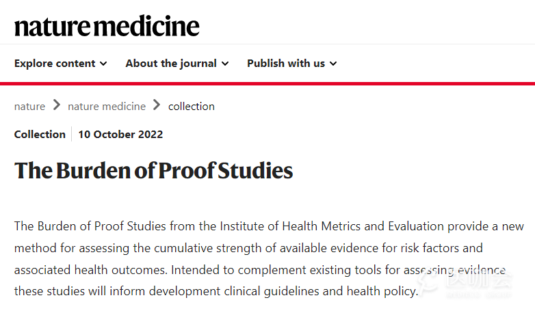535x313 pixels.
Task: Open the Explore content menu
Action: point(55,64)
